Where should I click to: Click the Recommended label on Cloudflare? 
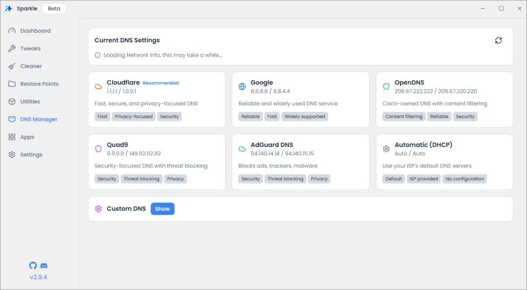point(161,83)
